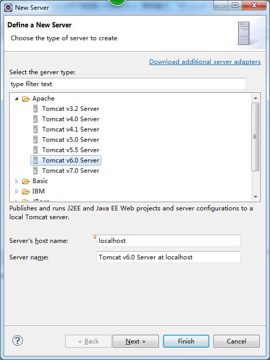This screenshot has width=270, height=360.
Task: Select Tomcat v5.5 Server entry
Action: click(x=70, y=150)
